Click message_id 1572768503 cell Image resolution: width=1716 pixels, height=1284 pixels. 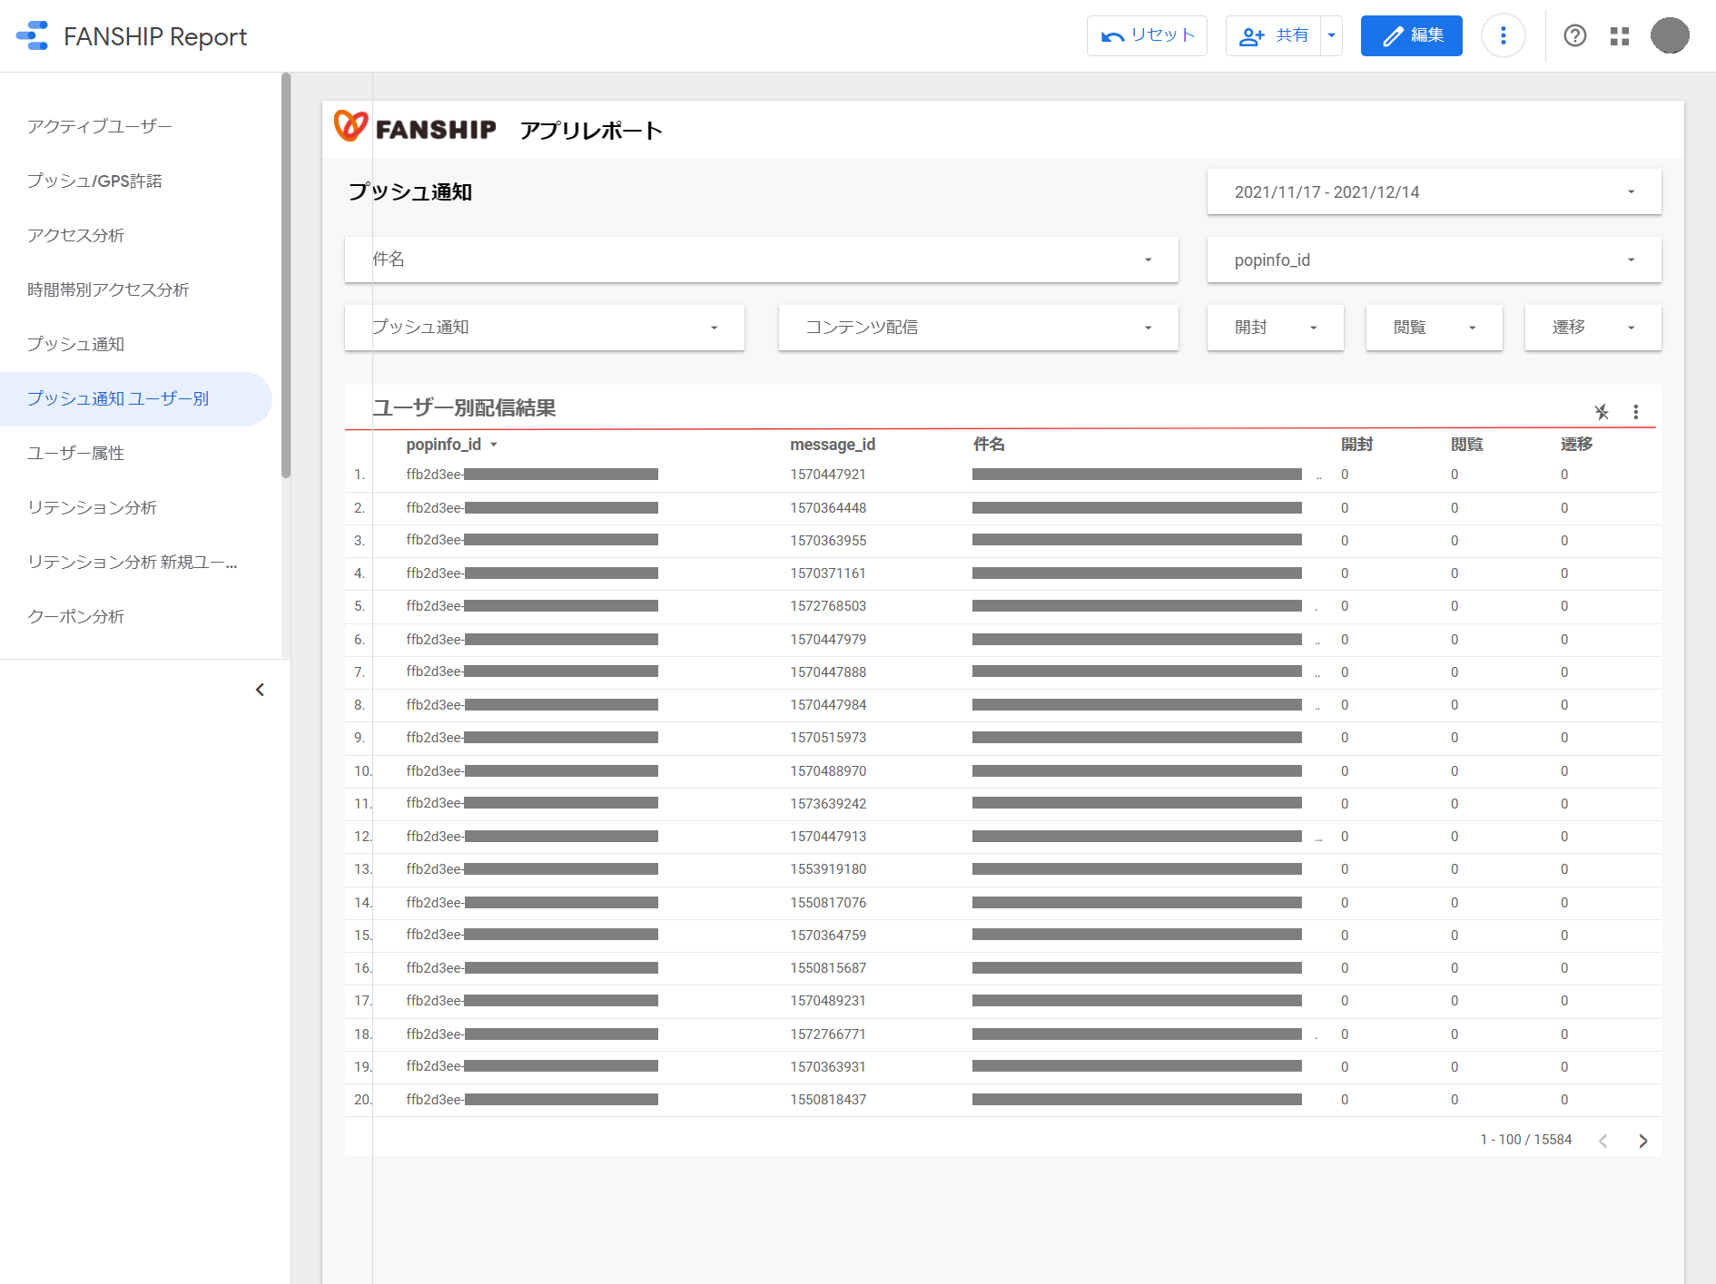828,606
